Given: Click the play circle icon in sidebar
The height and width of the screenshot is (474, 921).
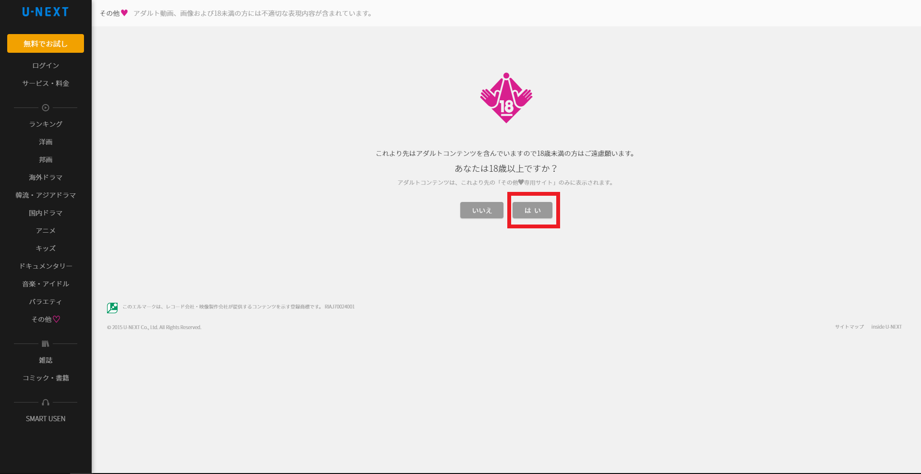Looking at the screenshot, I should pyautogui.click(x=46, y=108).
